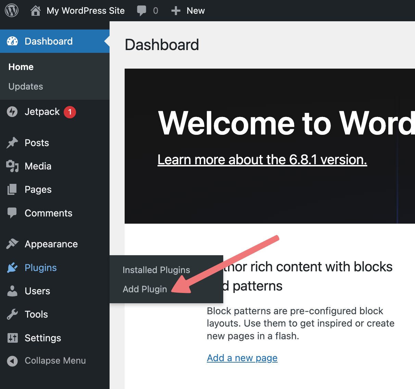This screenshot has width=415, height=389.
Task: Click the Collapse Menu label
Action: [x=55, y=361]
